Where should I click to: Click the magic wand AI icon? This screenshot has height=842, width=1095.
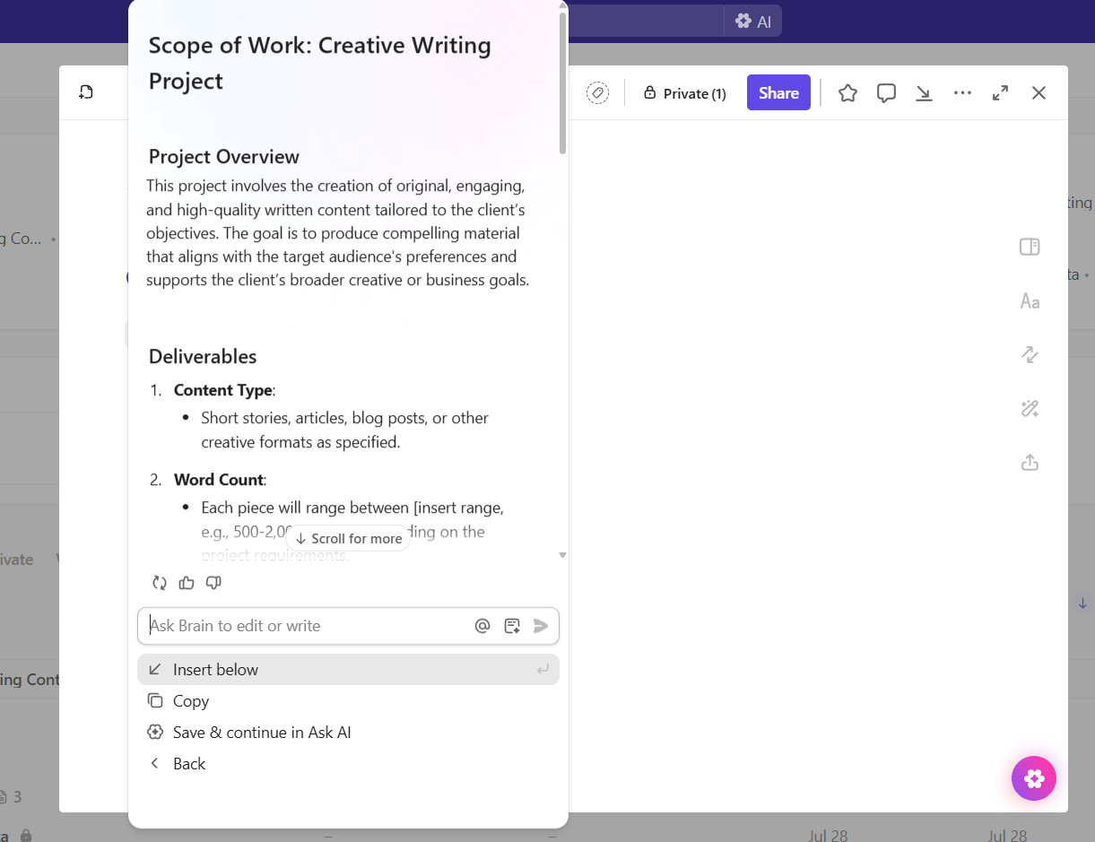coord(1030,409)
